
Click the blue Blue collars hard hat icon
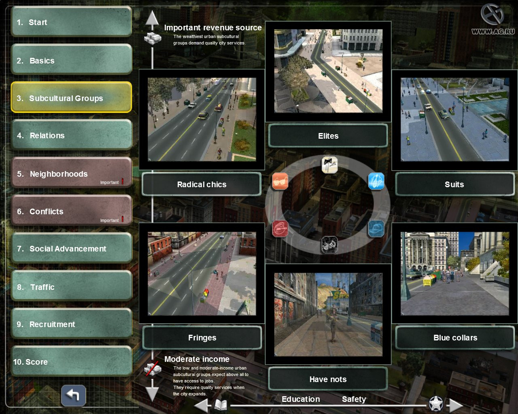point(376,229)
